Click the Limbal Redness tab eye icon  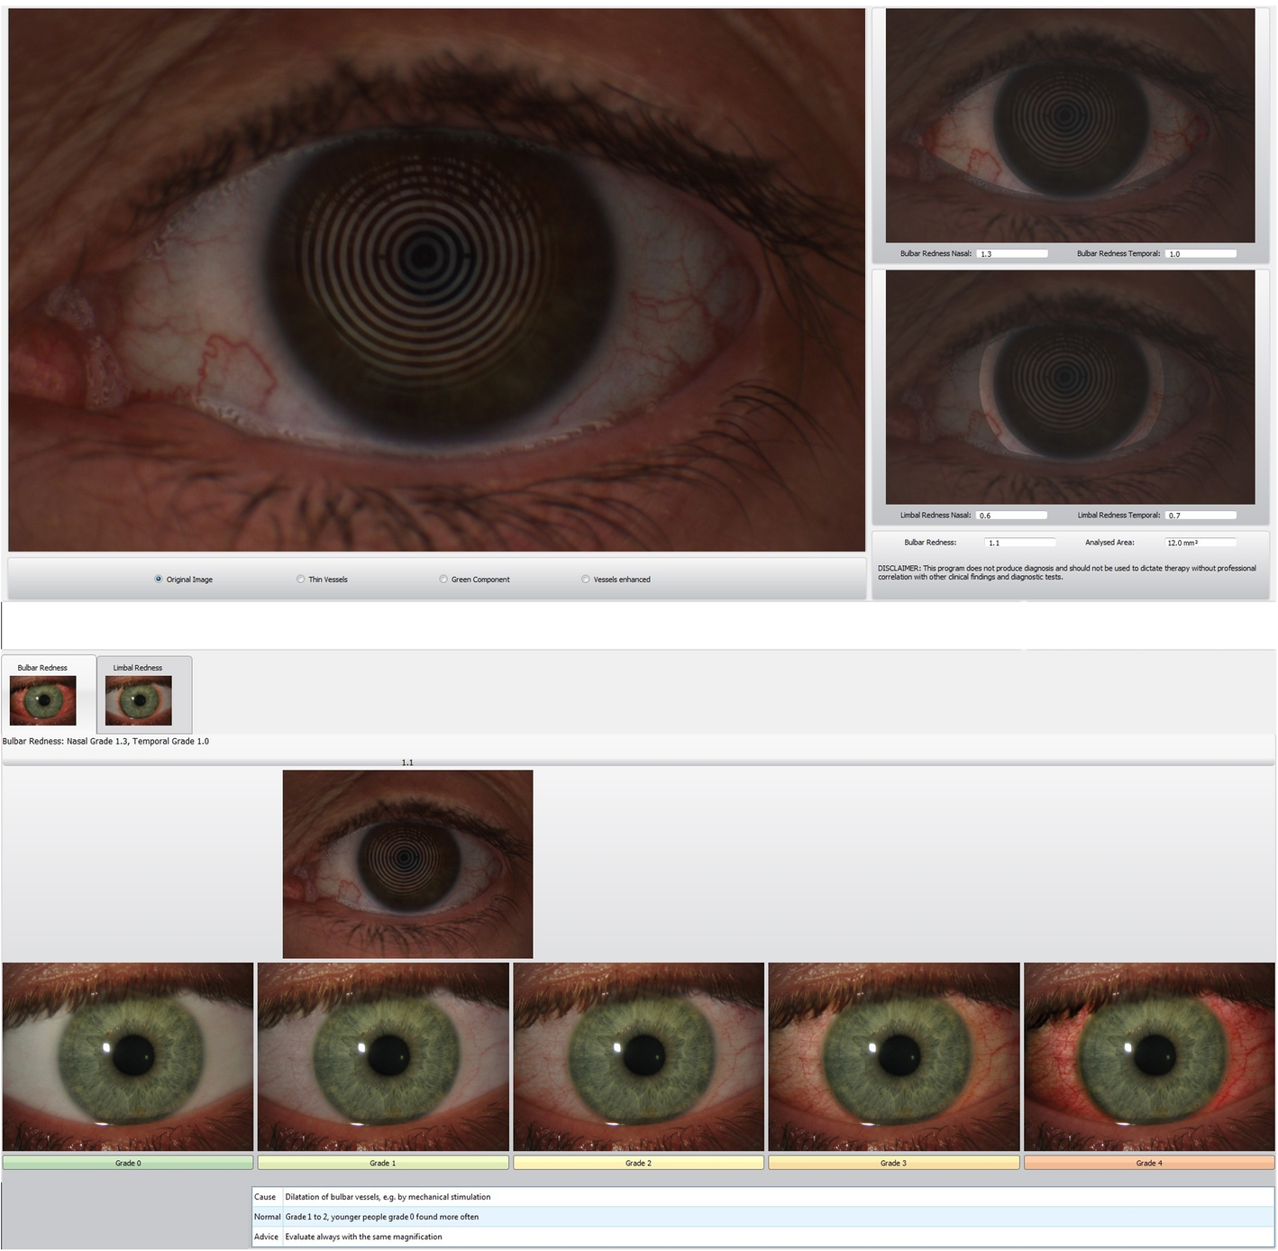(138, 700)
